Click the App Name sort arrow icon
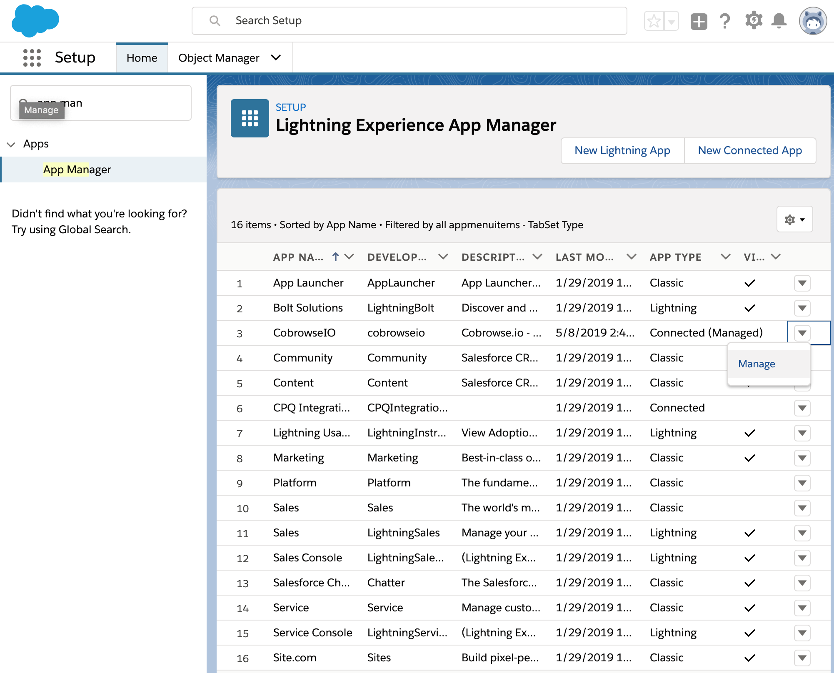 (335, 257)
